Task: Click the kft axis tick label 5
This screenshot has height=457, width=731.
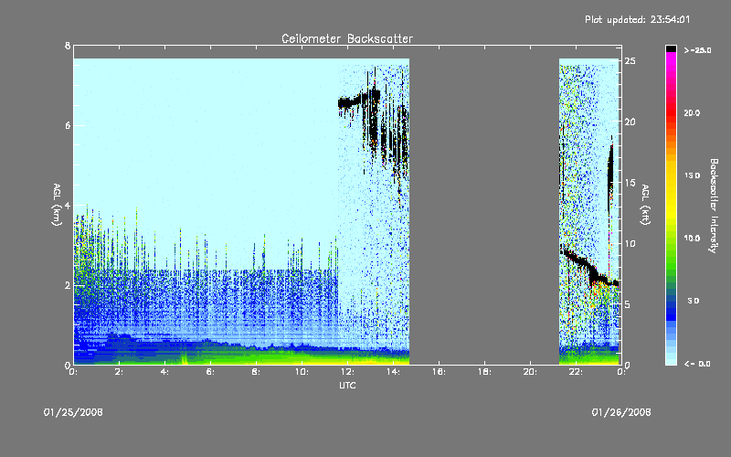Action: (628, 304)
